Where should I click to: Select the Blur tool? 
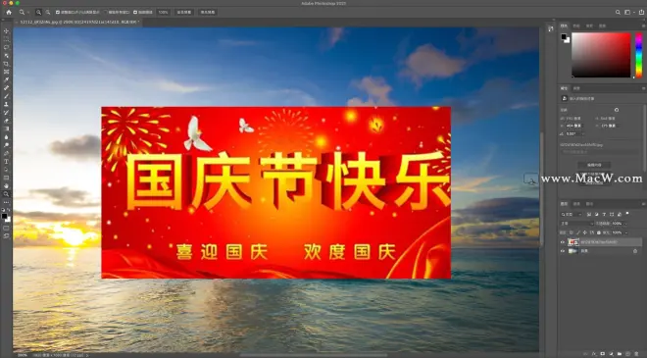pos(6,136)
